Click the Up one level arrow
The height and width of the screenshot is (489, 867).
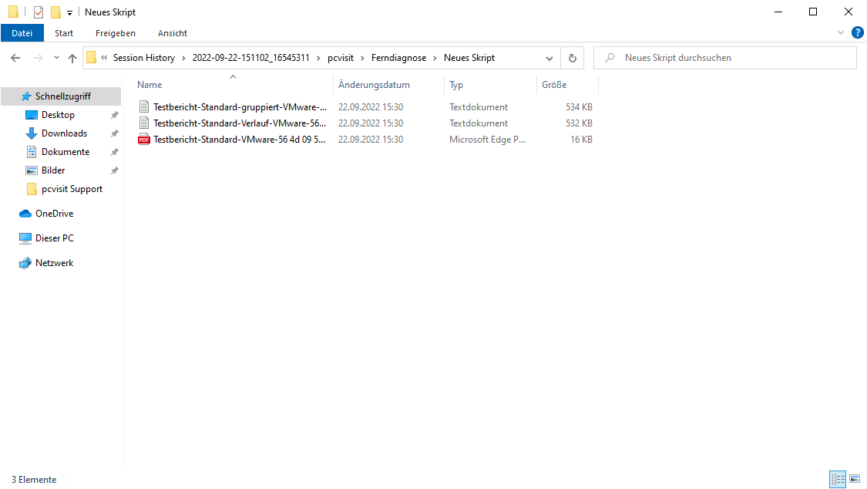click(x=72, y=58)
